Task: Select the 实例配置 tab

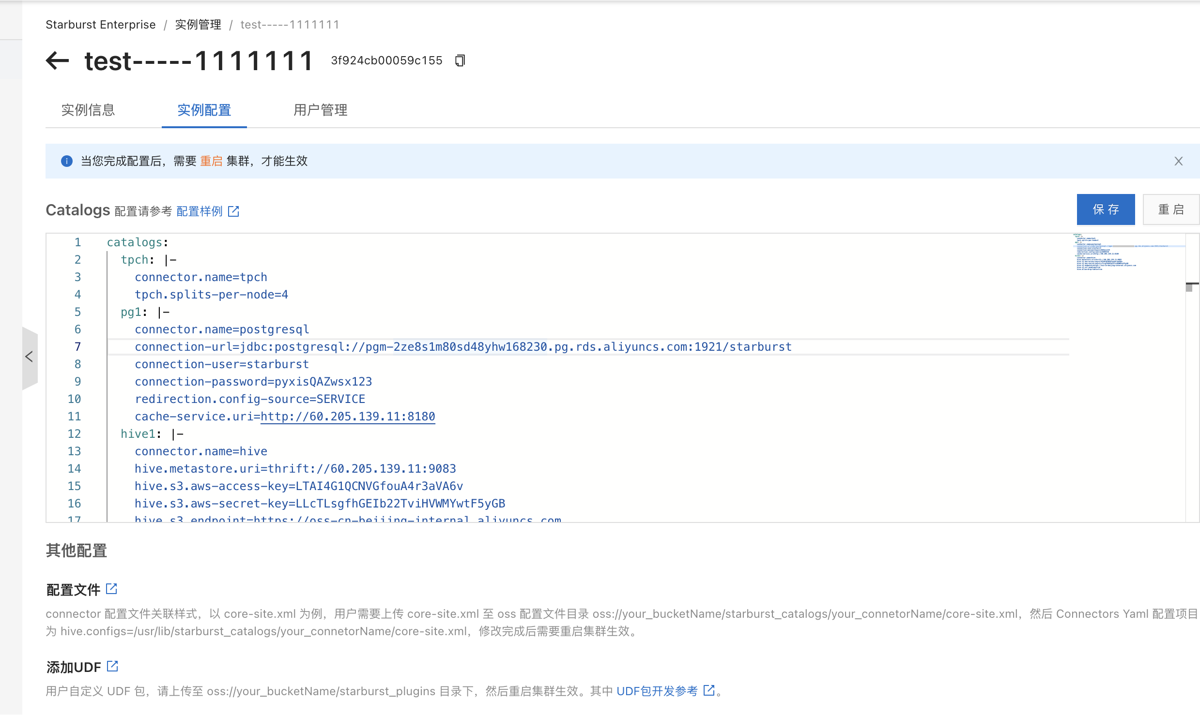Action: pos(204,110)
